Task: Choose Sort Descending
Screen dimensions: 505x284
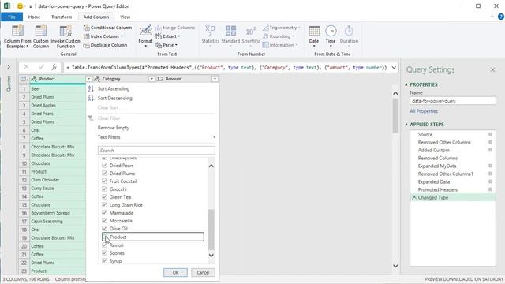Action: (115, 98)
